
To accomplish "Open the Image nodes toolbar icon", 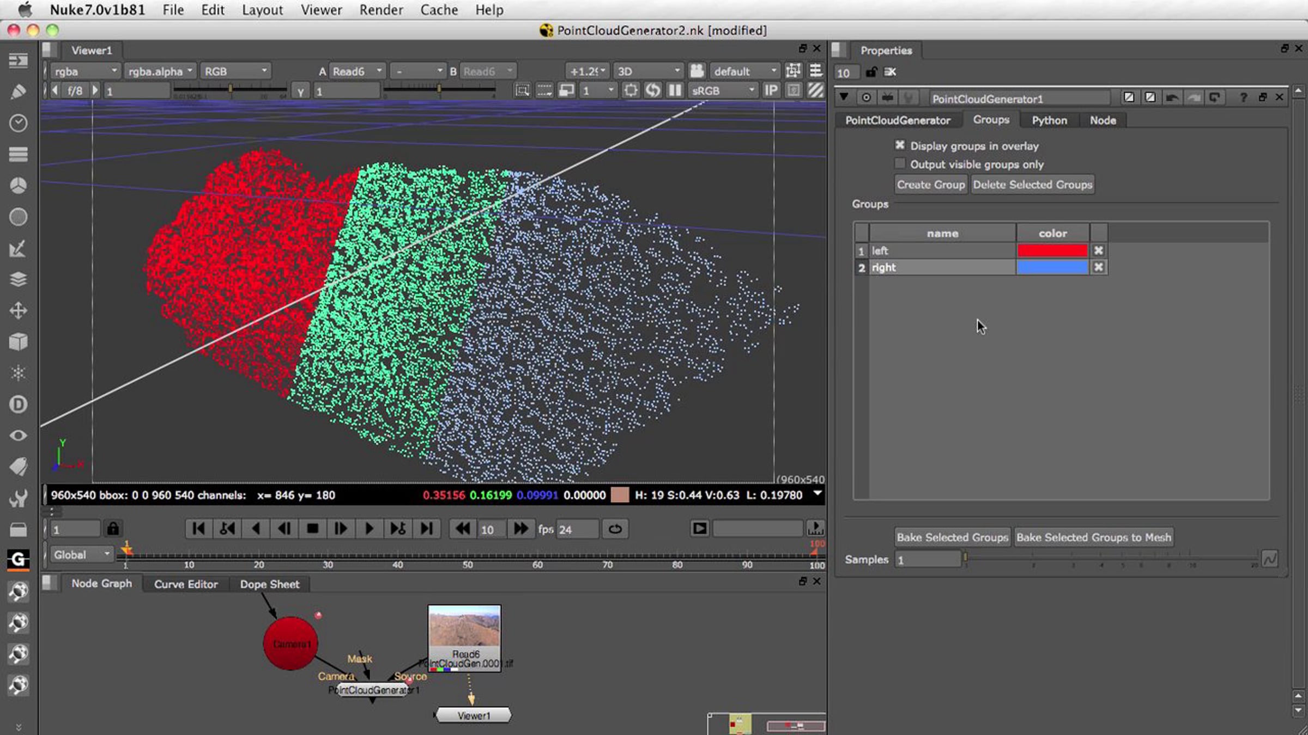I will (18, 60).
